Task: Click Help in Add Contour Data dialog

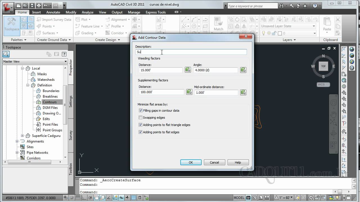Action: pyautogui.click(x=238, y=162)
